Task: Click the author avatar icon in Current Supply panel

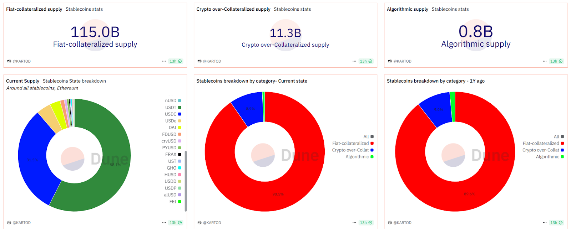Action: [x=9, y=223]
